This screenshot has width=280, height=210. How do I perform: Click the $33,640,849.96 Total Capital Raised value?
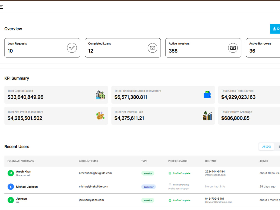25,97
